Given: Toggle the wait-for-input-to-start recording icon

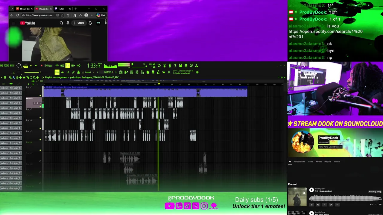Looking at the screenshot, I should (x=62, y=65).
